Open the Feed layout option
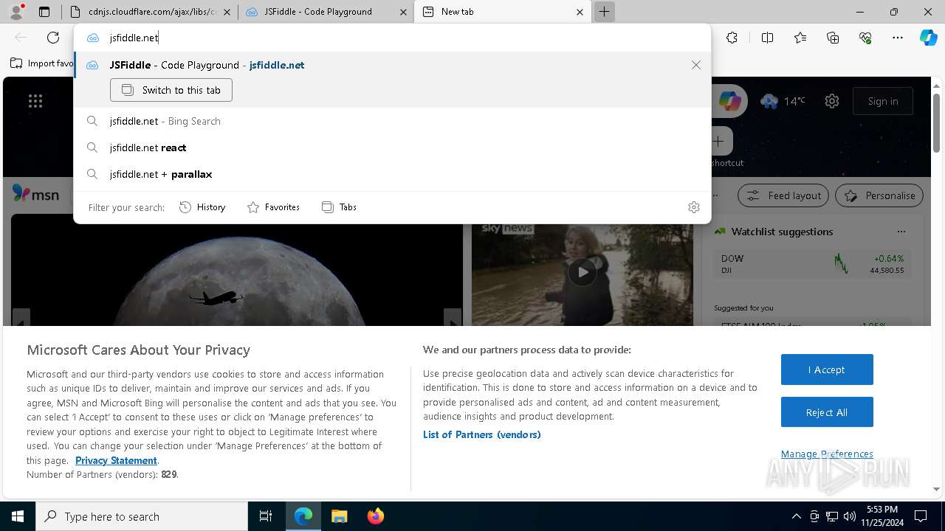Screen dimensions: 945x531 (x=784, y=195)
